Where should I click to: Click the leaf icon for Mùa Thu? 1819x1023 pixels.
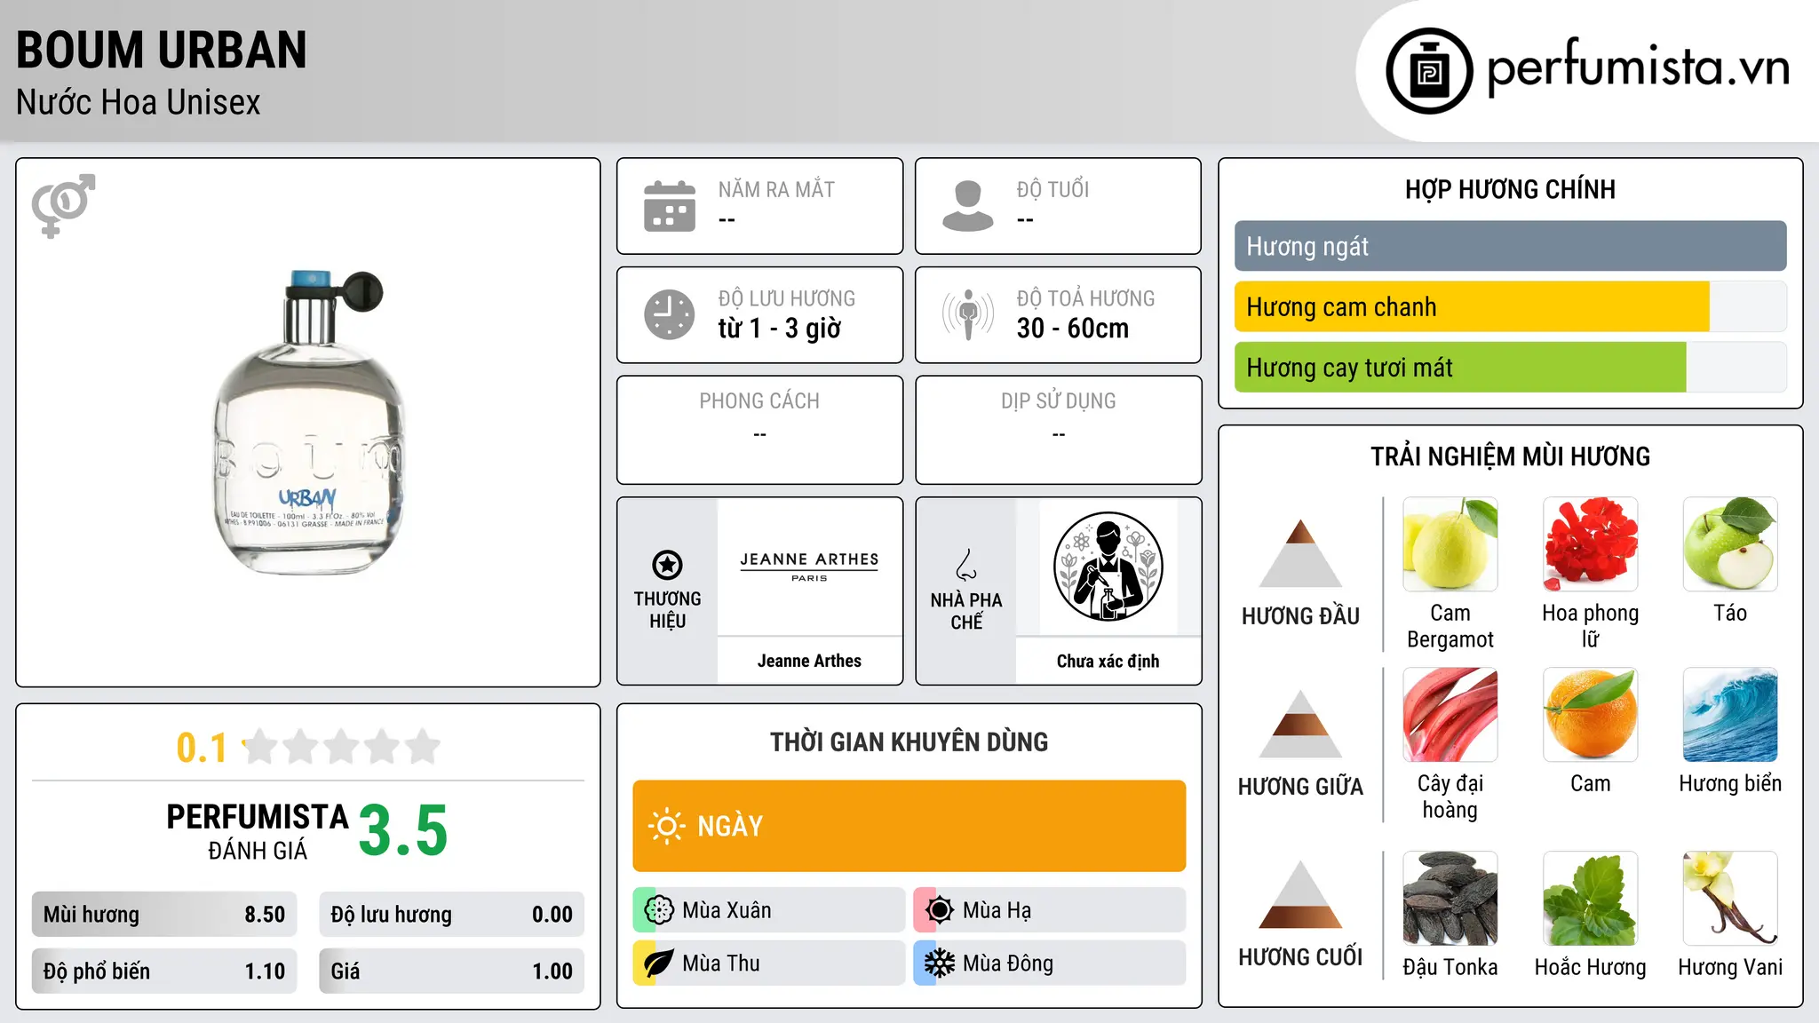659,964
